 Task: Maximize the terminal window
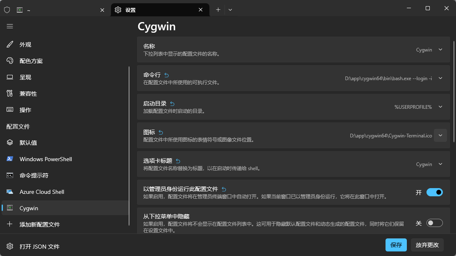[x=427, y=8]
